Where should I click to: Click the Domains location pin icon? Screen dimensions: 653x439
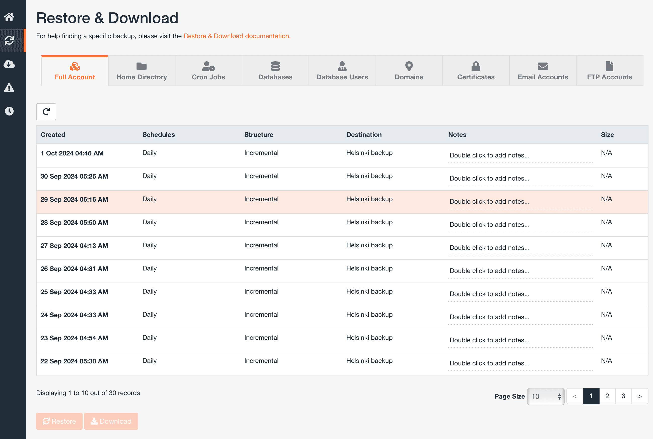pyautogui.click(x=409, y=67)
